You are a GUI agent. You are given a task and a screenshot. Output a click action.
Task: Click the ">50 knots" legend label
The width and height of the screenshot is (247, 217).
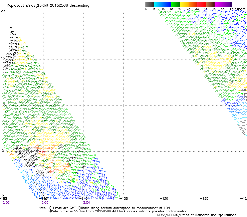237,9
